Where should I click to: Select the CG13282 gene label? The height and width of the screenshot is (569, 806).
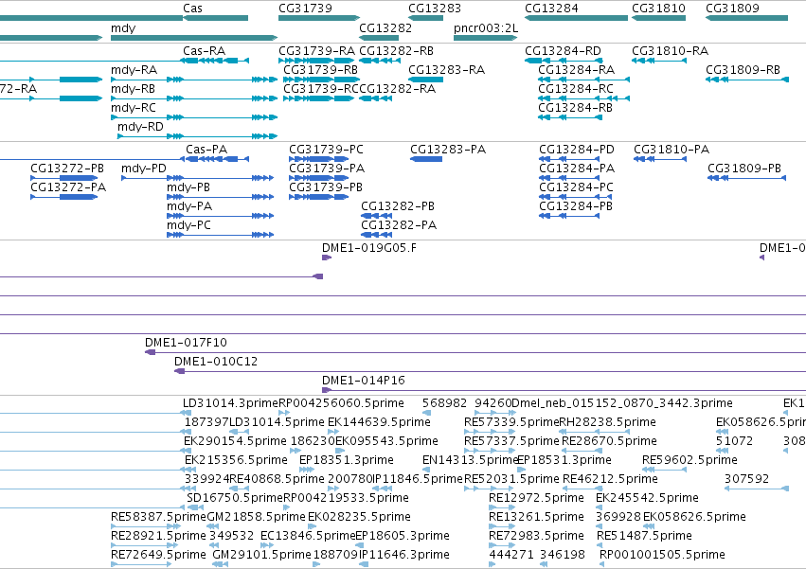[385, 28]
